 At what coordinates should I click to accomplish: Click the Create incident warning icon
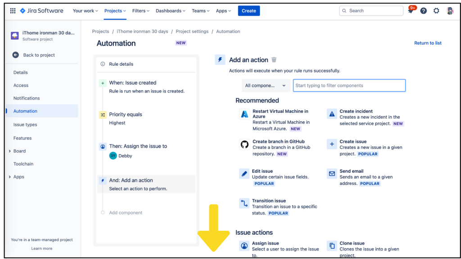tap(332, 114)
